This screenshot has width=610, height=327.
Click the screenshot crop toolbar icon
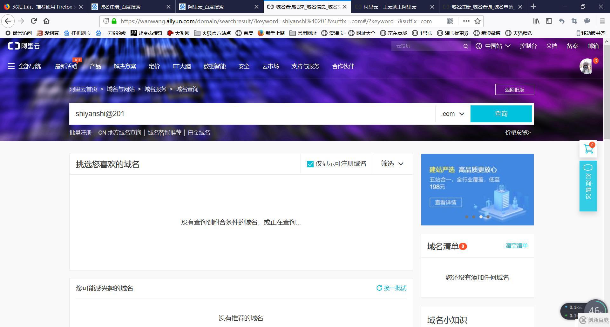pyautogui.click(x=574, y=21)
